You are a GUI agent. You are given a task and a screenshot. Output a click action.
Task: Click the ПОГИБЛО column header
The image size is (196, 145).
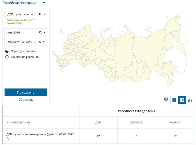136,123
